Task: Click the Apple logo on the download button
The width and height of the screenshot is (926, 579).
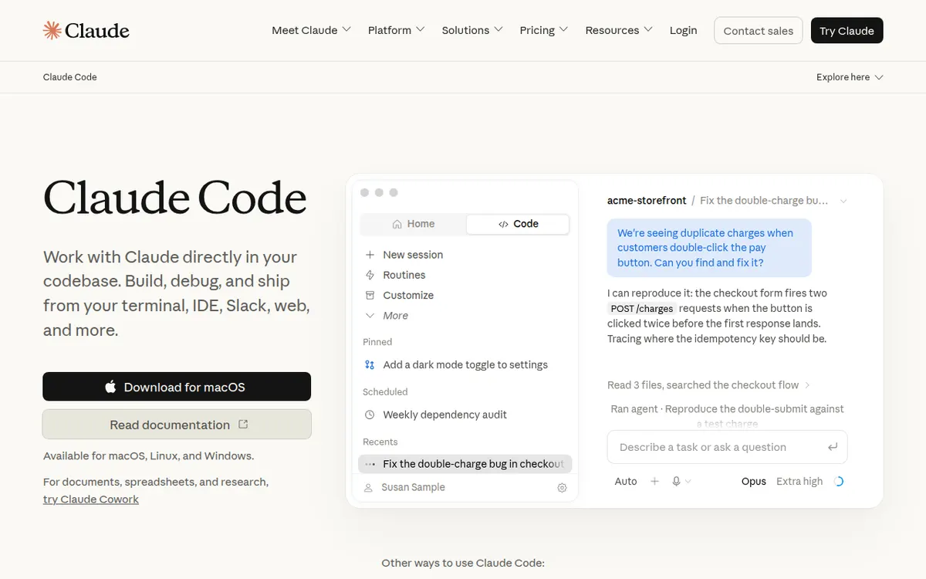Action: click(x=110, y=387)
